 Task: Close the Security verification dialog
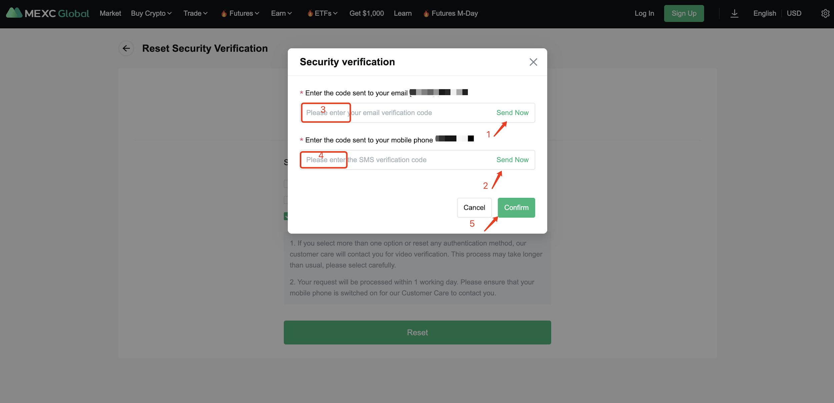533,62
